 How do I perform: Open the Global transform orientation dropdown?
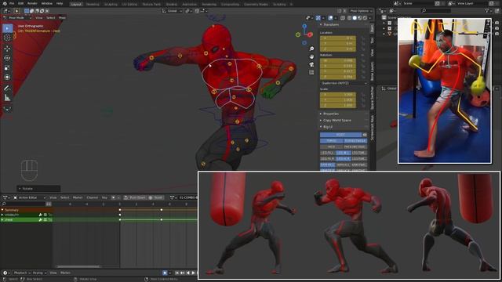click(x=172, y=11)
